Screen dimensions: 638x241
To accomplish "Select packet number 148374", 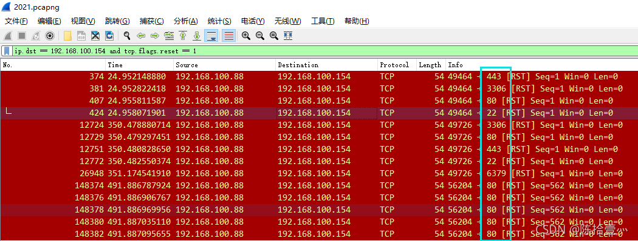I will click(319, 185).
